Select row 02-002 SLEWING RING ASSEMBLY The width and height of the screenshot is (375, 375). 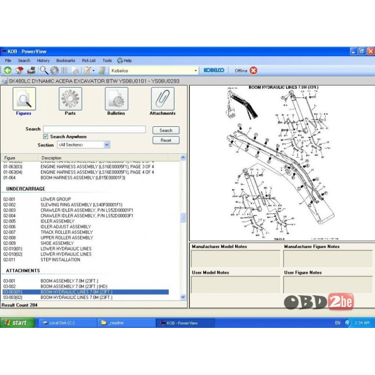pos(86,205)
